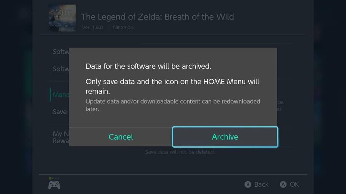Select the Save menu item in sidebar
This screenshot has width=346, height=194.
click(60, 112)
